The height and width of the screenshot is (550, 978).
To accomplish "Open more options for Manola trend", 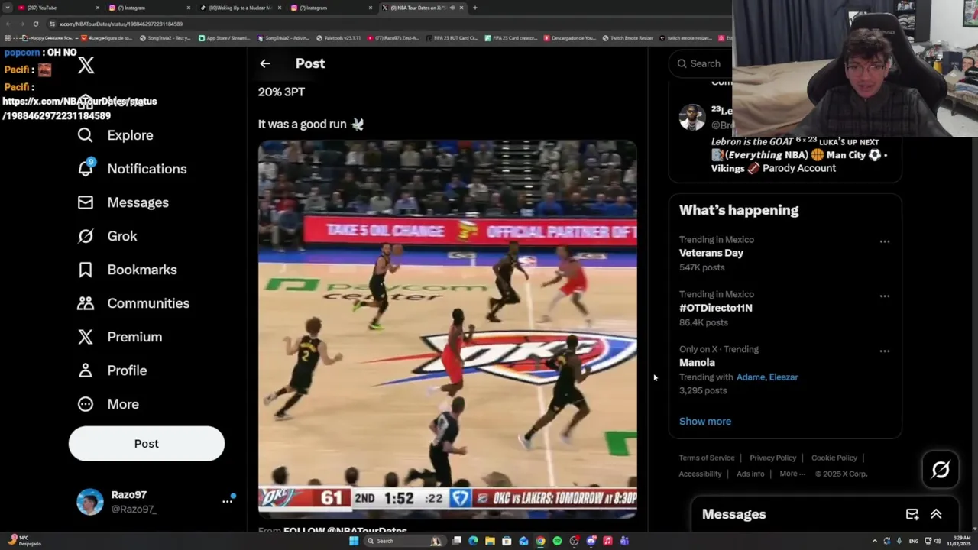I will tap(885, 351).
